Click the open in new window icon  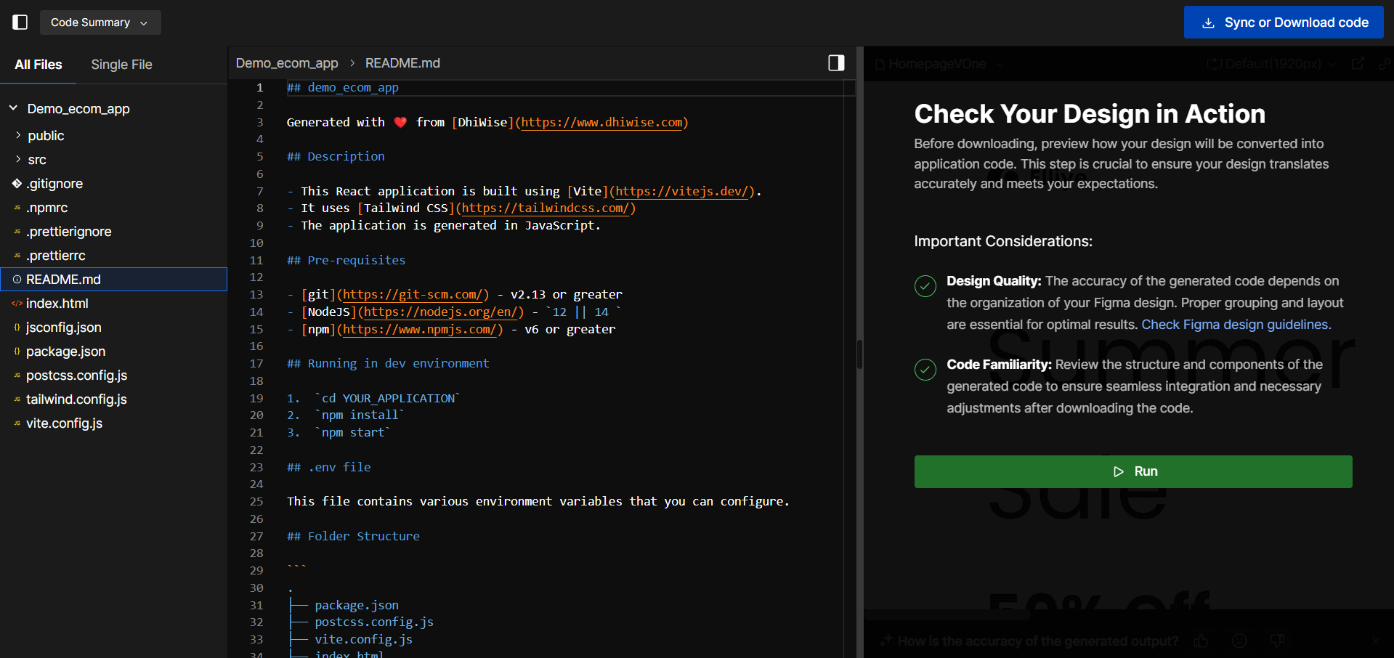1358,64
